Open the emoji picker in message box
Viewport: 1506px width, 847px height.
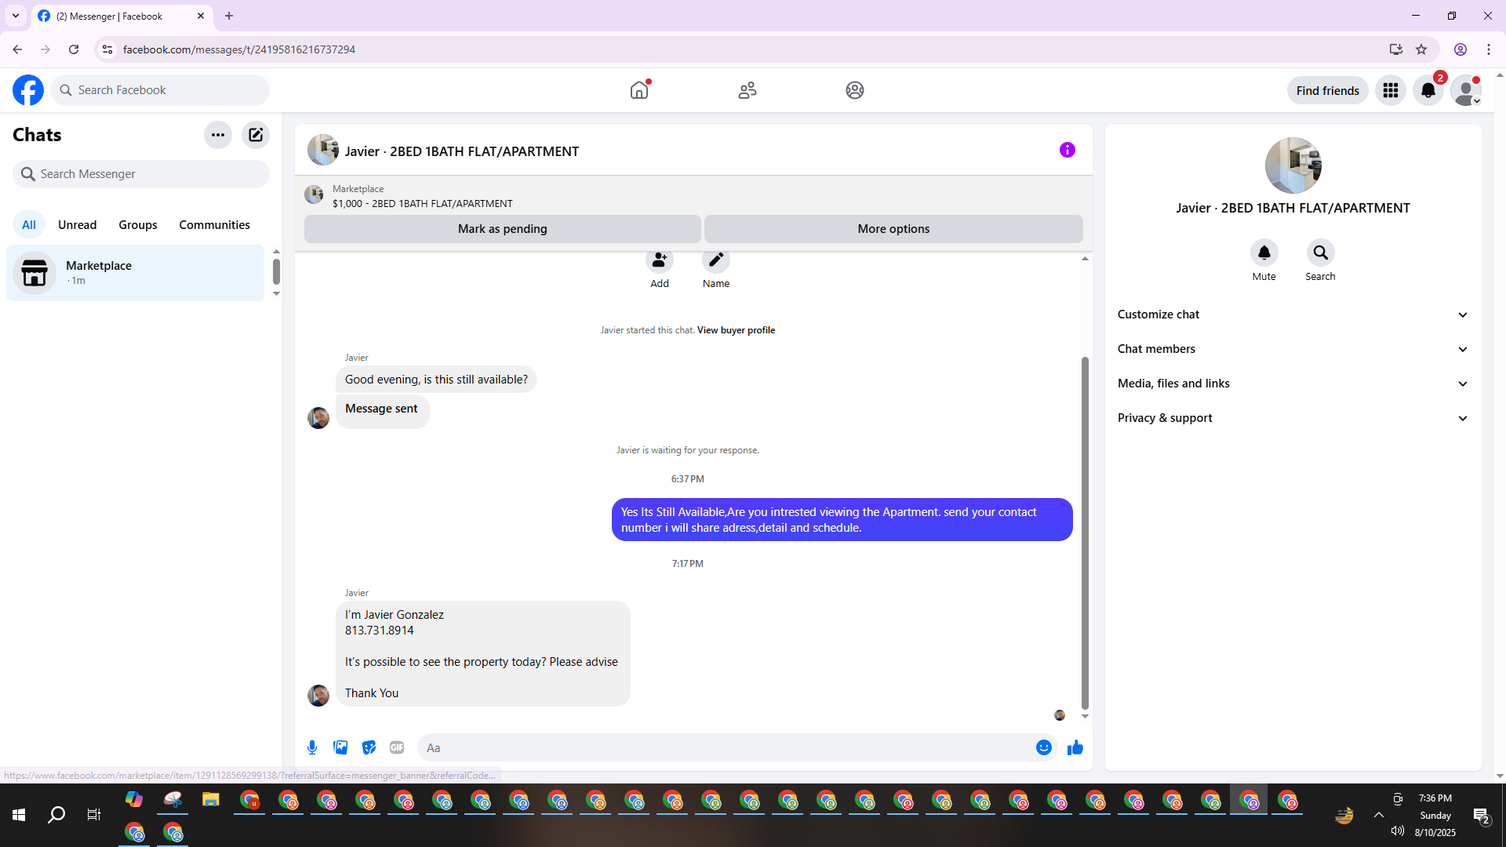[x=1043, y=747]
